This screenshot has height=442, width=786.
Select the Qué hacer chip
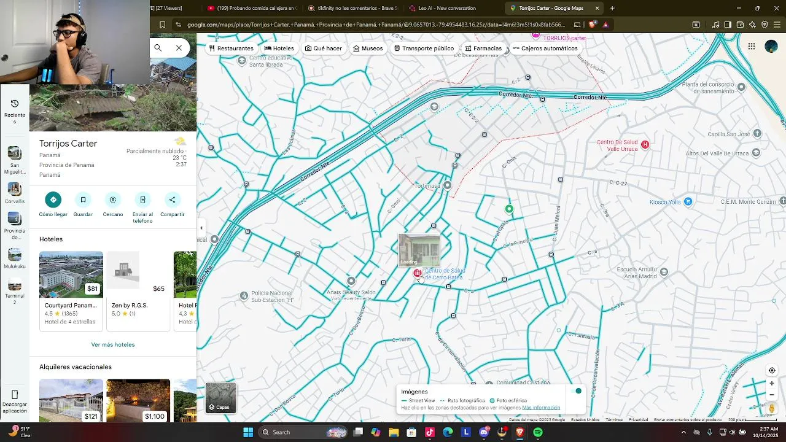324,48
